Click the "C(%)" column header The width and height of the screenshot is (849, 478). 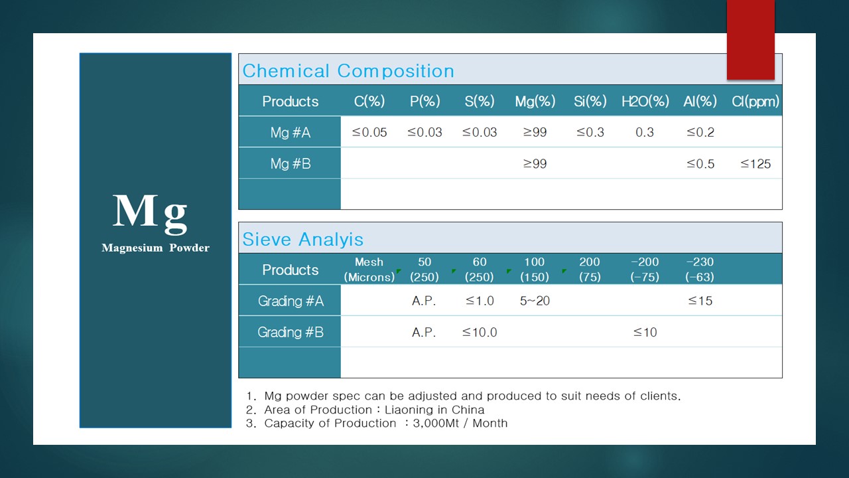tap(369, 102)
